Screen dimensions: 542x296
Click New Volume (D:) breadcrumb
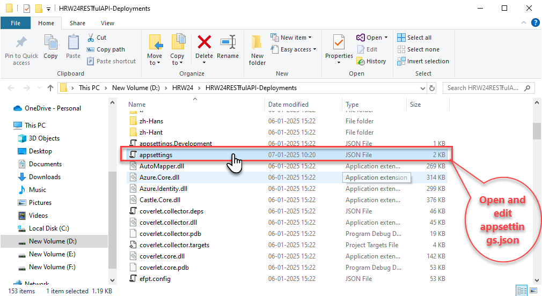[x=136, y=88]
